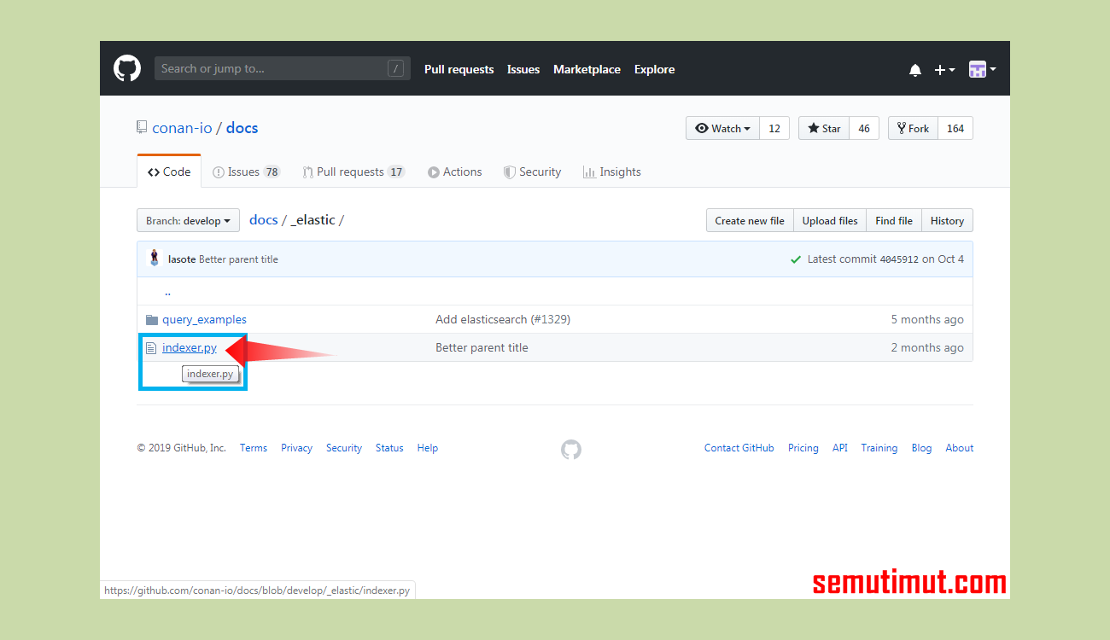Open the Better parent title commit message
Image resolution: width=1110 pixels, height=640 pixels.
(x=238, y=259)
